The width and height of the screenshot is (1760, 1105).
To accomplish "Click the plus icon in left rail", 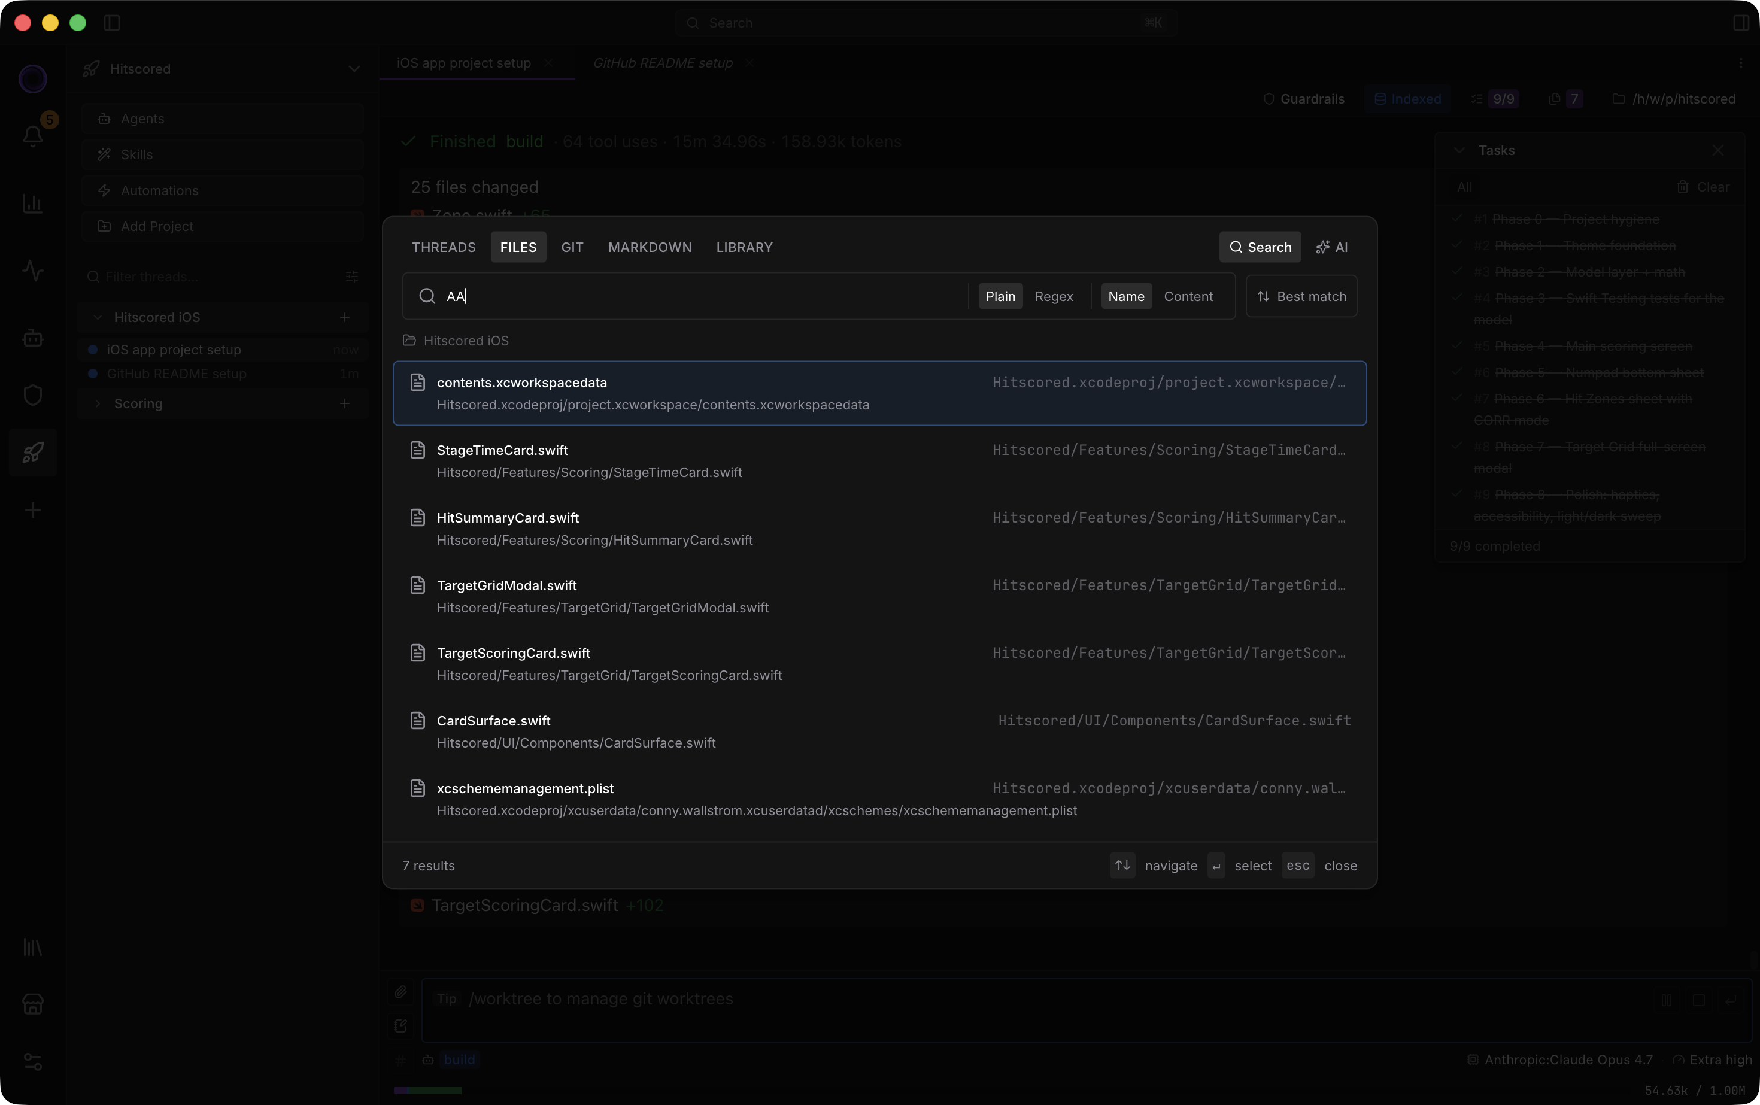I will coord(33,510).
